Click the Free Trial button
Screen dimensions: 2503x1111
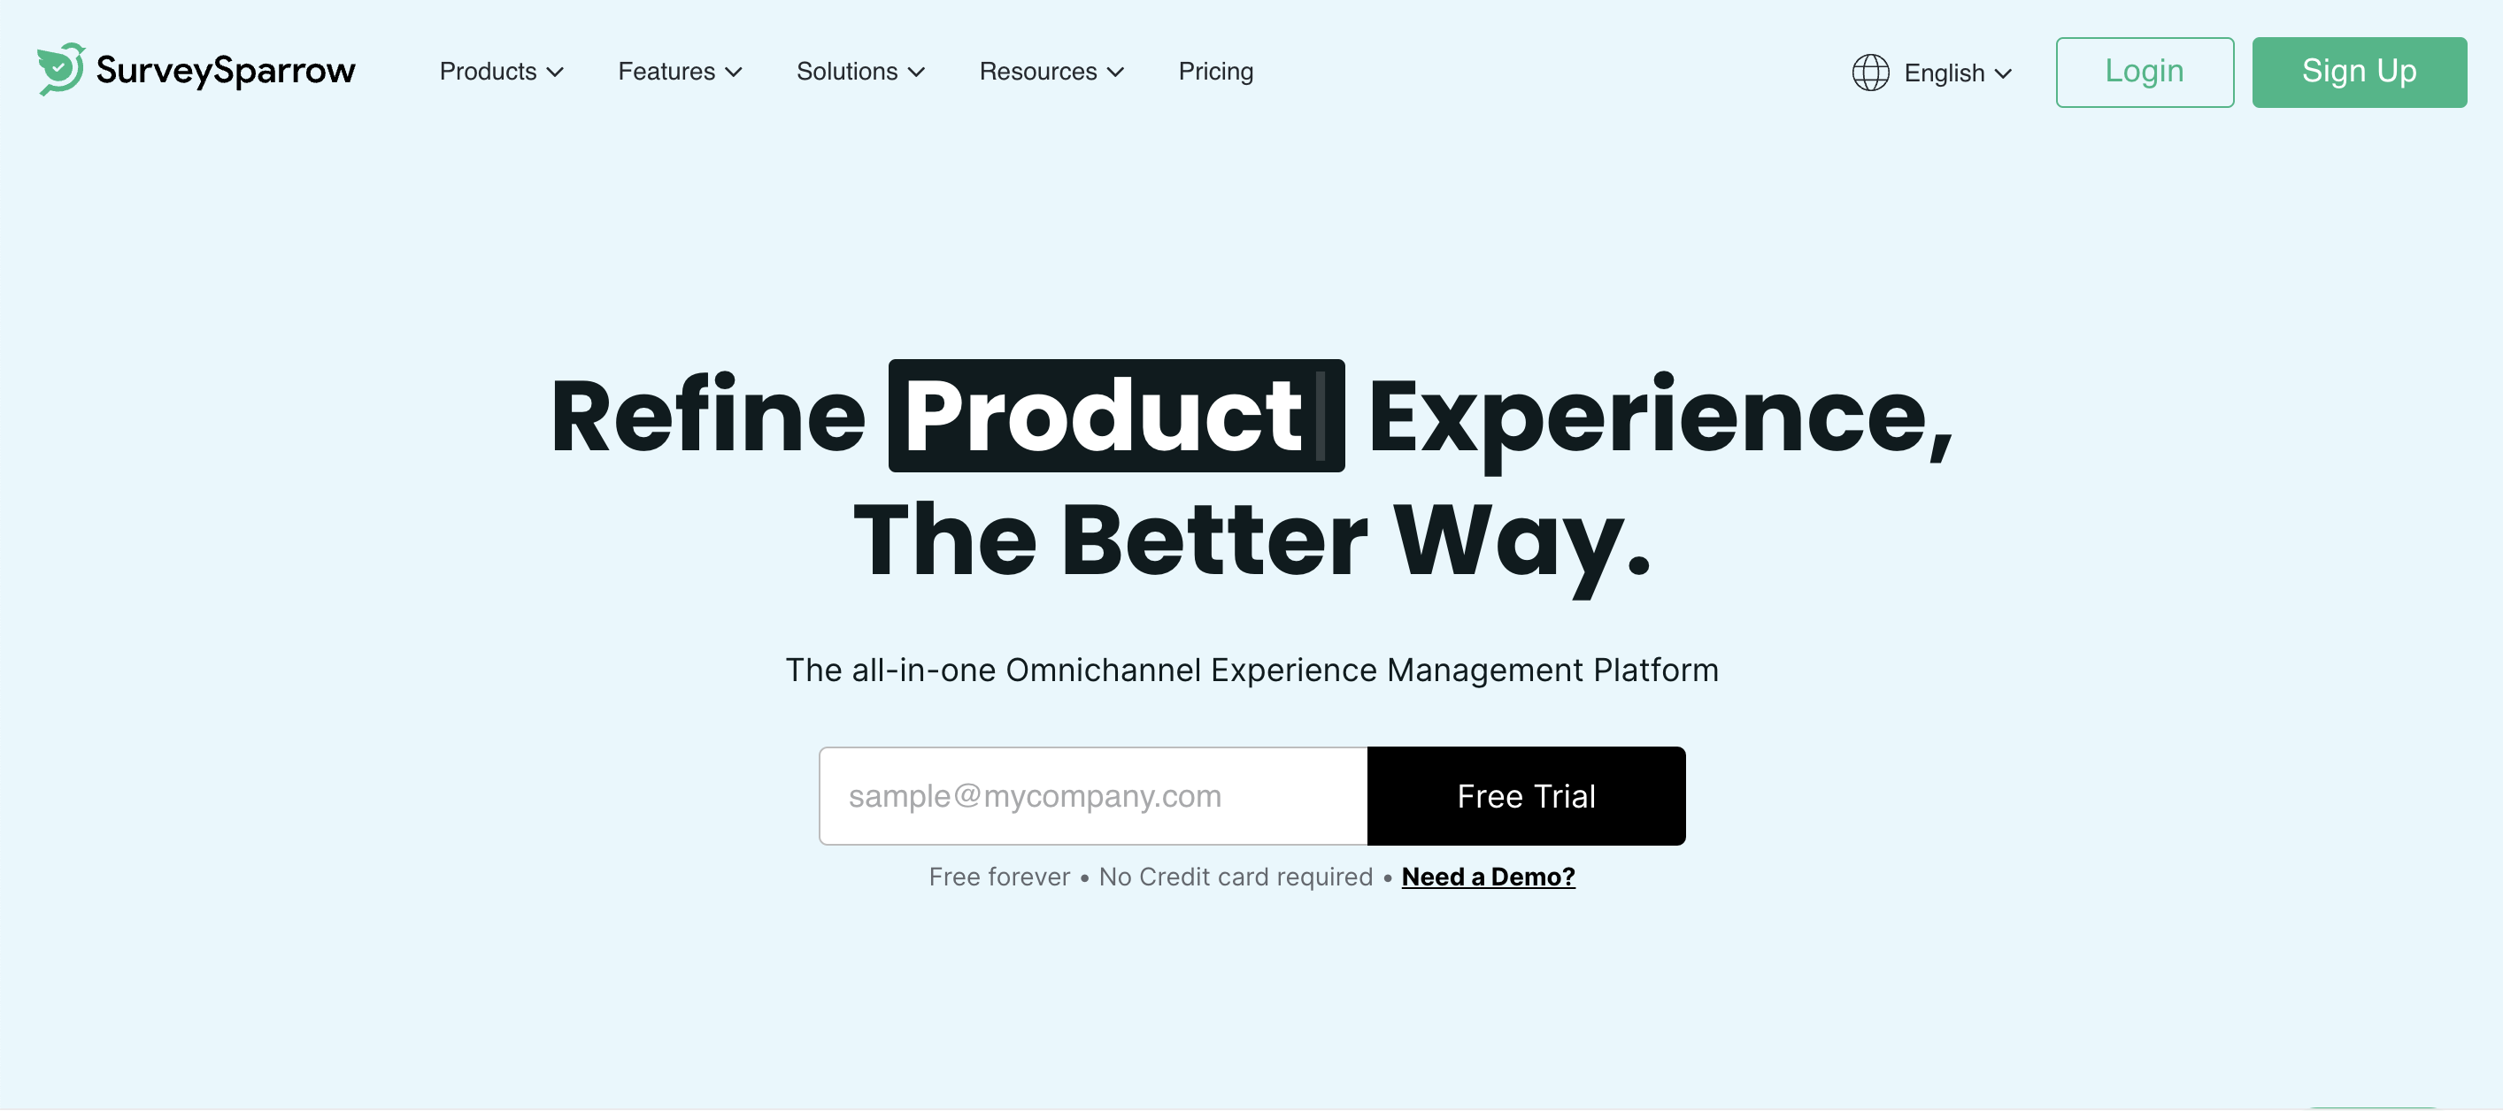(1526, 795)
